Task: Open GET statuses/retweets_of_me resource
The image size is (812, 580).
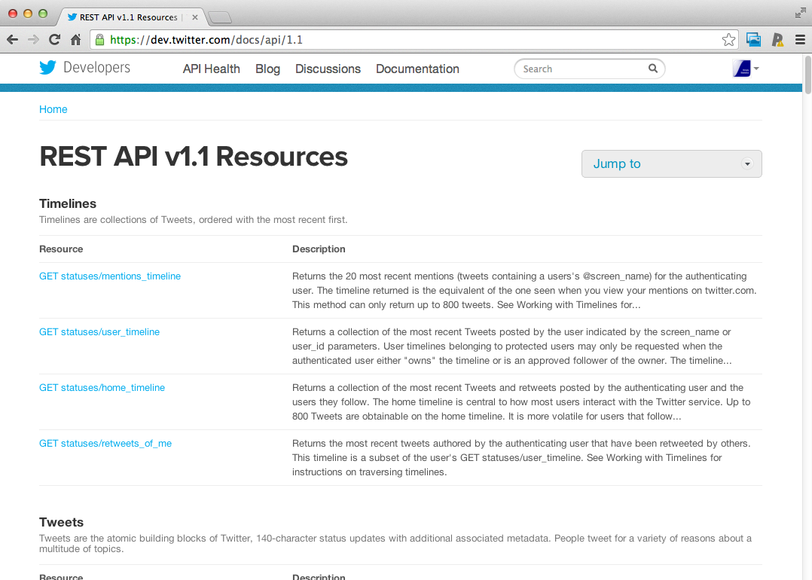Action: (105, 443)
